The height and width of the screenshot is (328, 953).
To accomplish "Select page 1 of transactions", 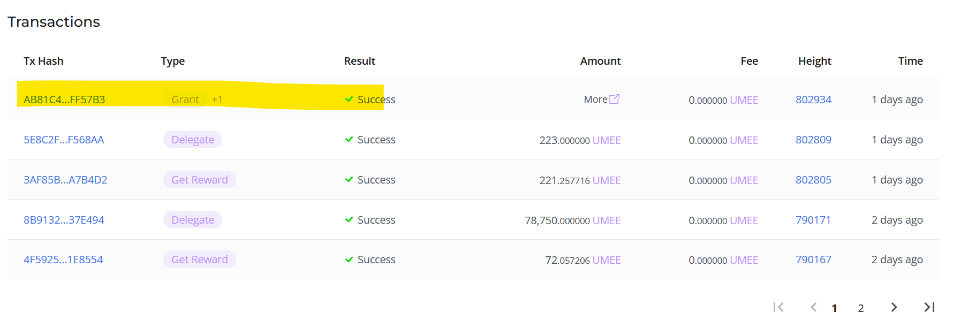I will [x=834, y=308].
